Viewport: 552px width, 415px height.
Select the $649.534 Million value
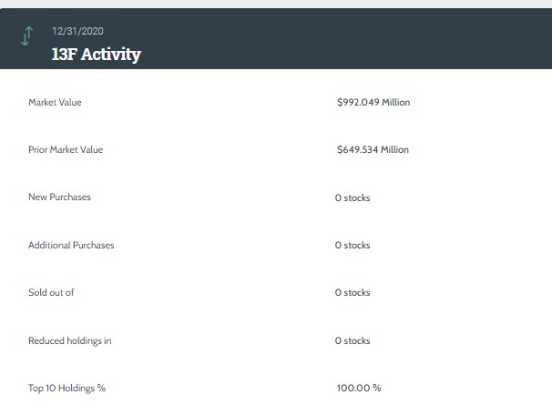point(373,149)
